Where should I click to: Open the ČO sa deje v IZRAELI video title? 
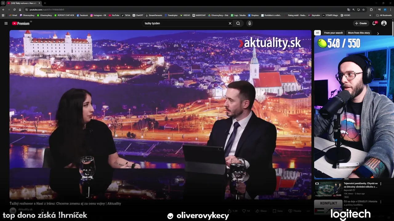(360, 203)
